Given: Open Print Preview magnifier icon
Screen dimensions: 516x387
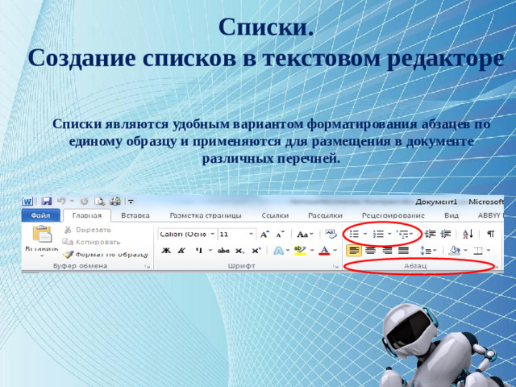Looking at the screenshot, I should pyautogui.click(x=100, y=202).
